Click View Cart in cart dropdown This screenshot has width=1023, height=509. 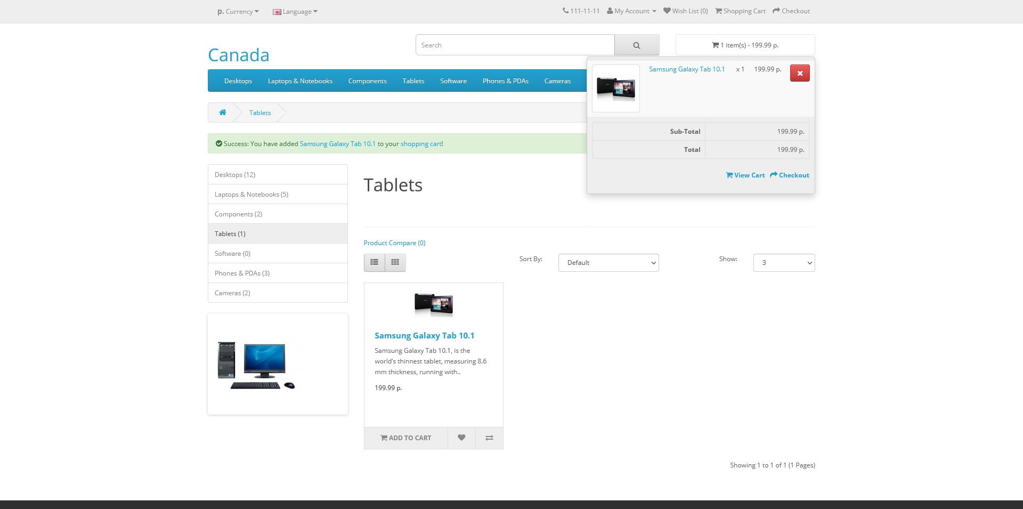pos(745,175)
